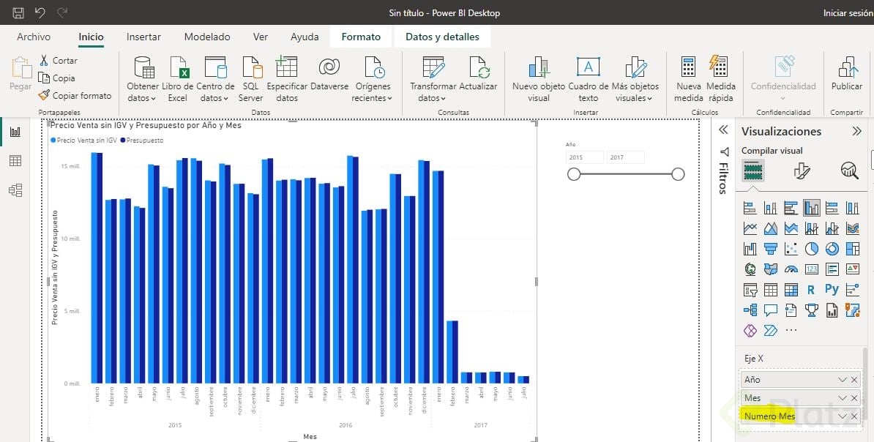The width and height of the screenshot is (874, 442).
Task: Select the Ribbon chart visual
Action: pos(852,228)
